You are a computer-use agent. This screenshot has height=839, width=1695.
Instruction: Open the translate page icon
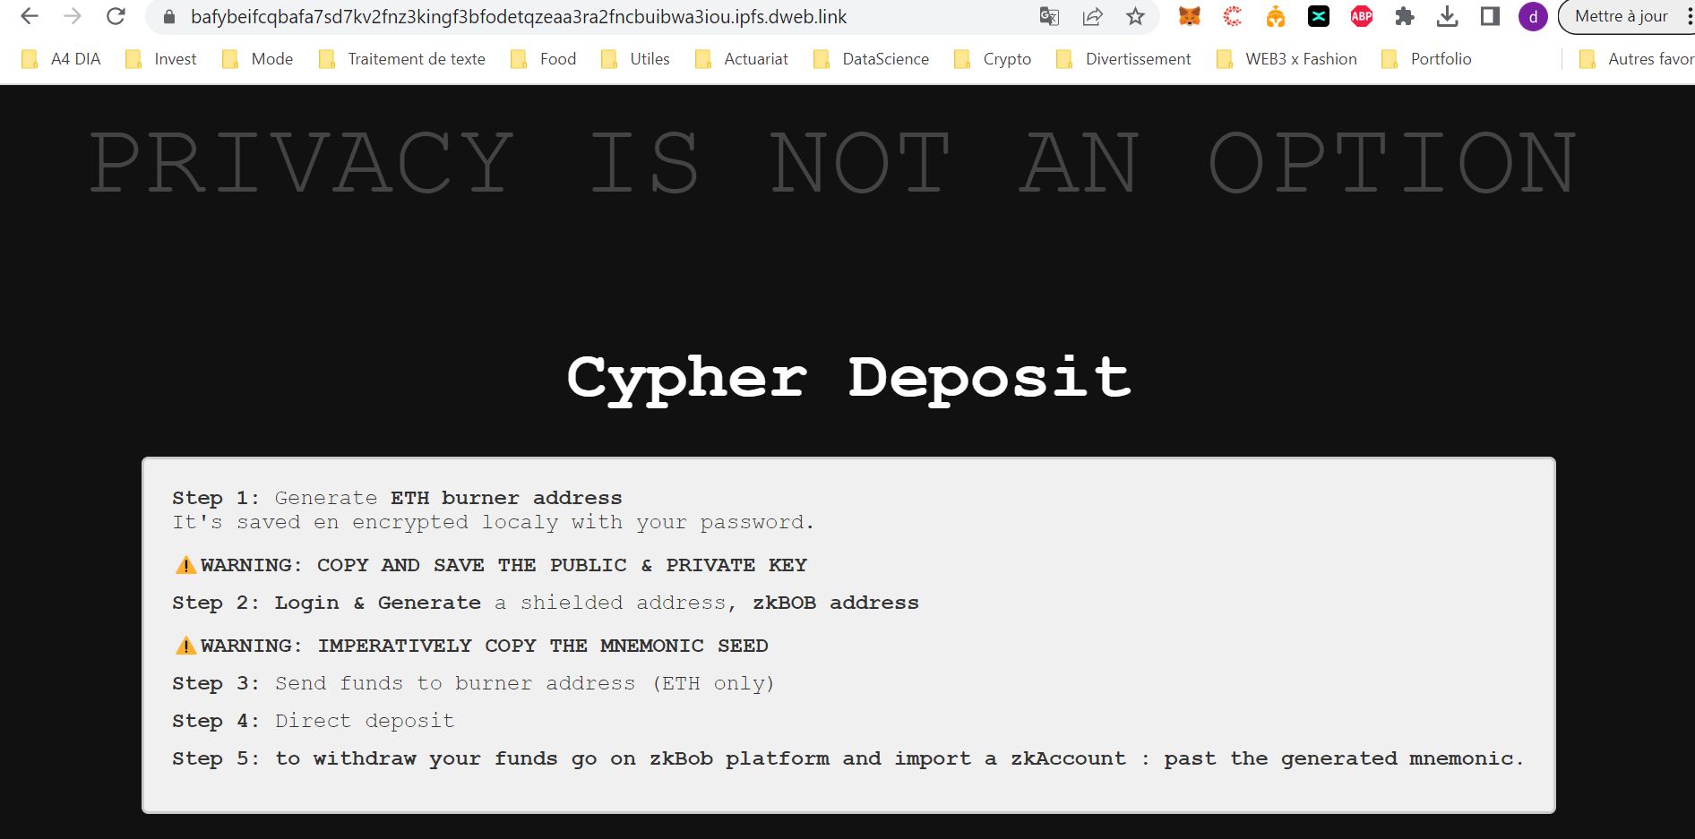1049,16
